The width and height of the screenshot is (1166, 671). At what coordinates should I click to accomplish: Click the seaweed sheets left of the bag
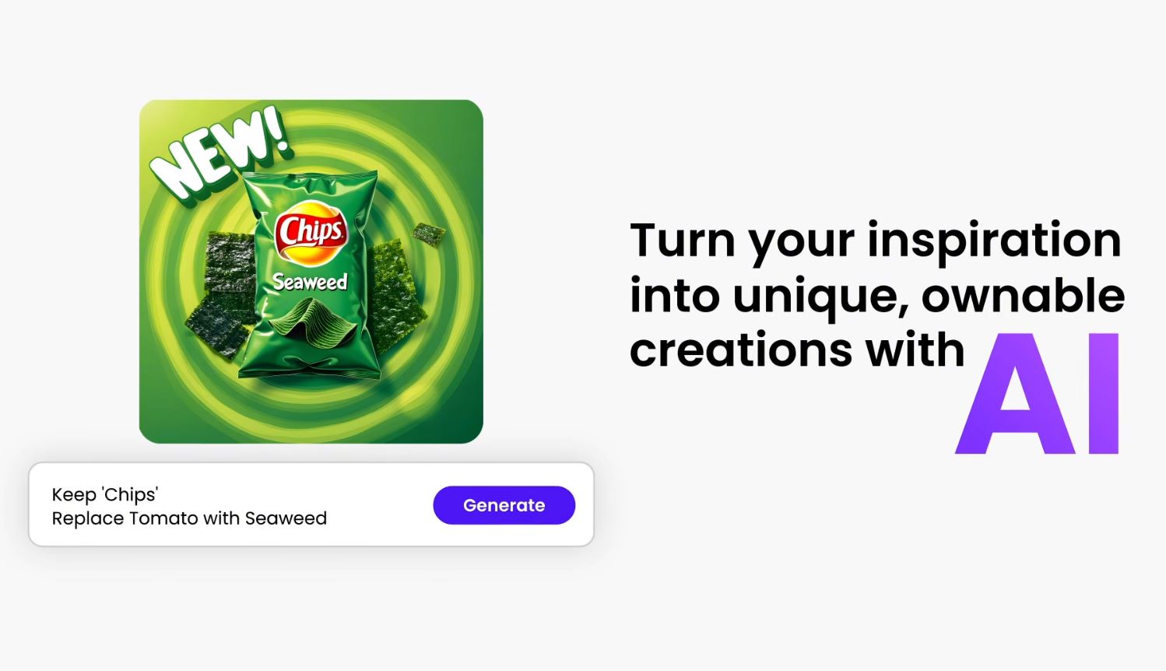point(221,296)
